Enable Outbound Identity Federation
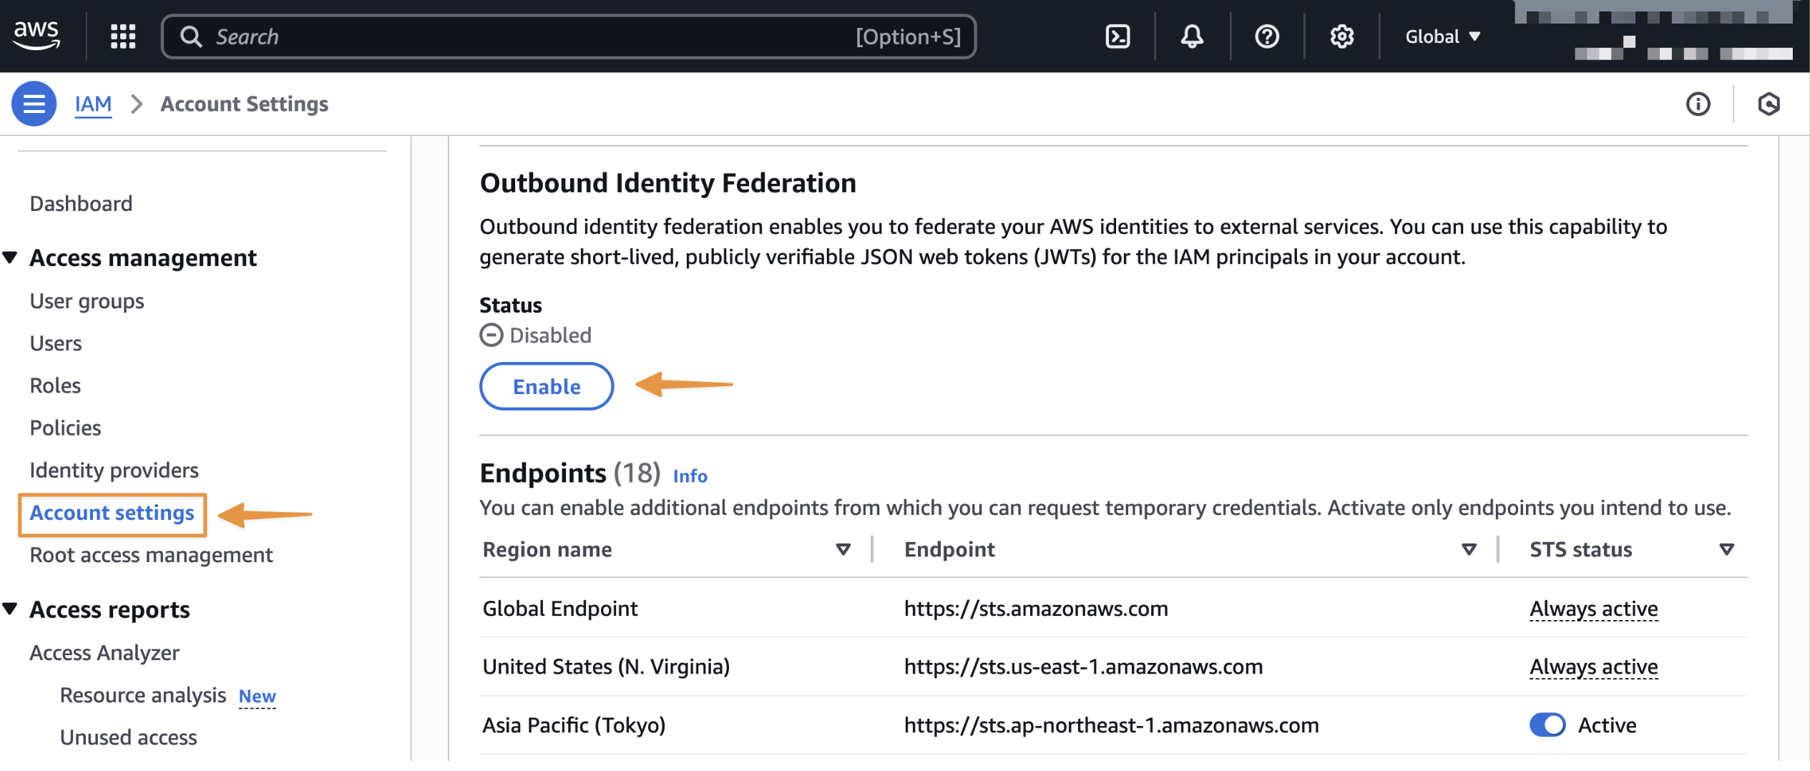 (547, 386)
